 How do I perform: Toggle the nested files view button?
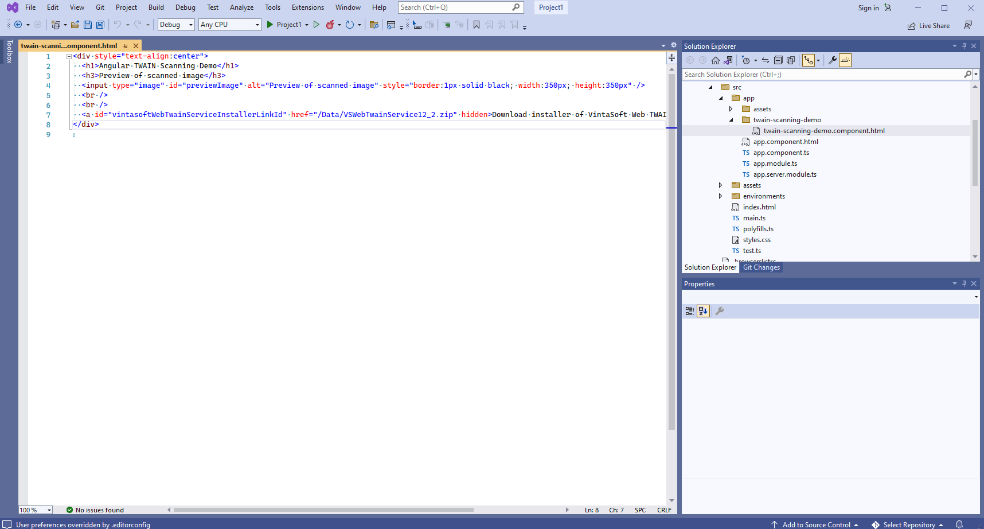809,60
